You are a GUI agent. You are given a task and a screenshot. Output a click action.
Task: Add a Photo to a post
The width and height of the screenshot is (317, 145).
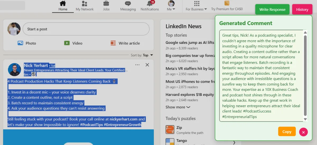(27, 43)
